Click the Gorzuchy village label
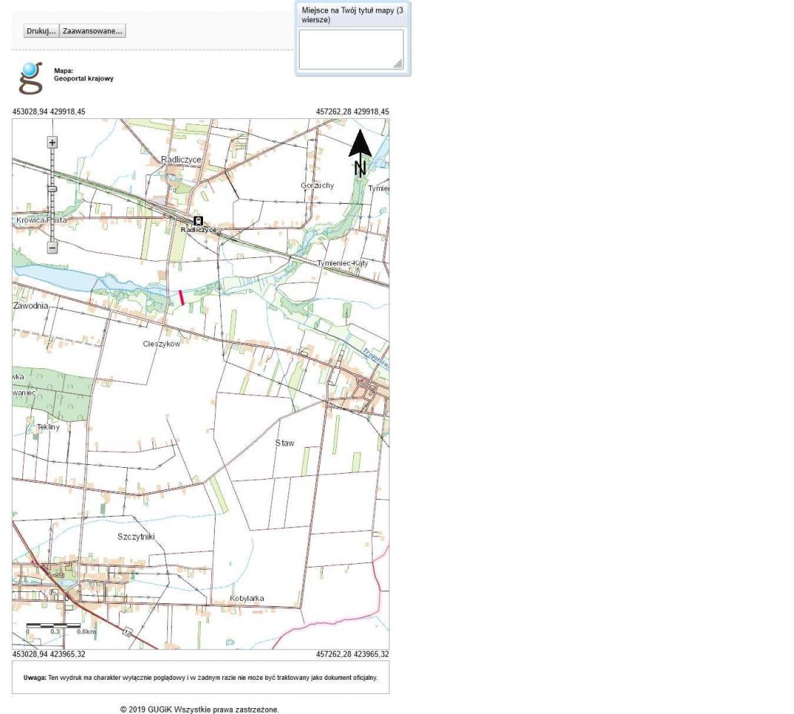794x714 pixels. tap(317, 185)
